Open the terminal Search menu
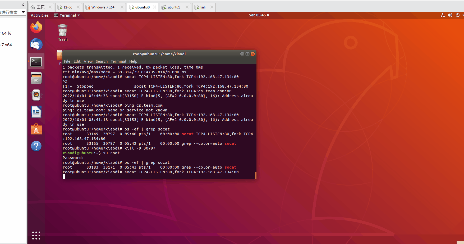 [102, 61]
